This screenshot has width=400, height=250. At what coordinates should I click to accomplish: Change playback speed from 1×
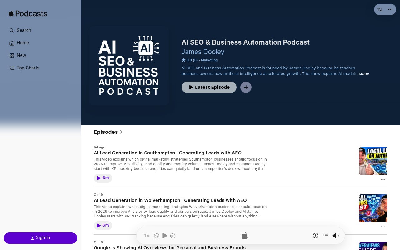pos(147,236)
